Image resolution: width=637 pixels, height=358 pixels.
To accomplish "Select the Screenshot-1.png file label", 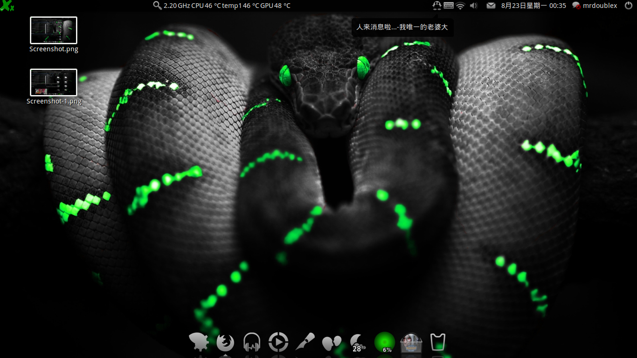I will coord(54,101).
